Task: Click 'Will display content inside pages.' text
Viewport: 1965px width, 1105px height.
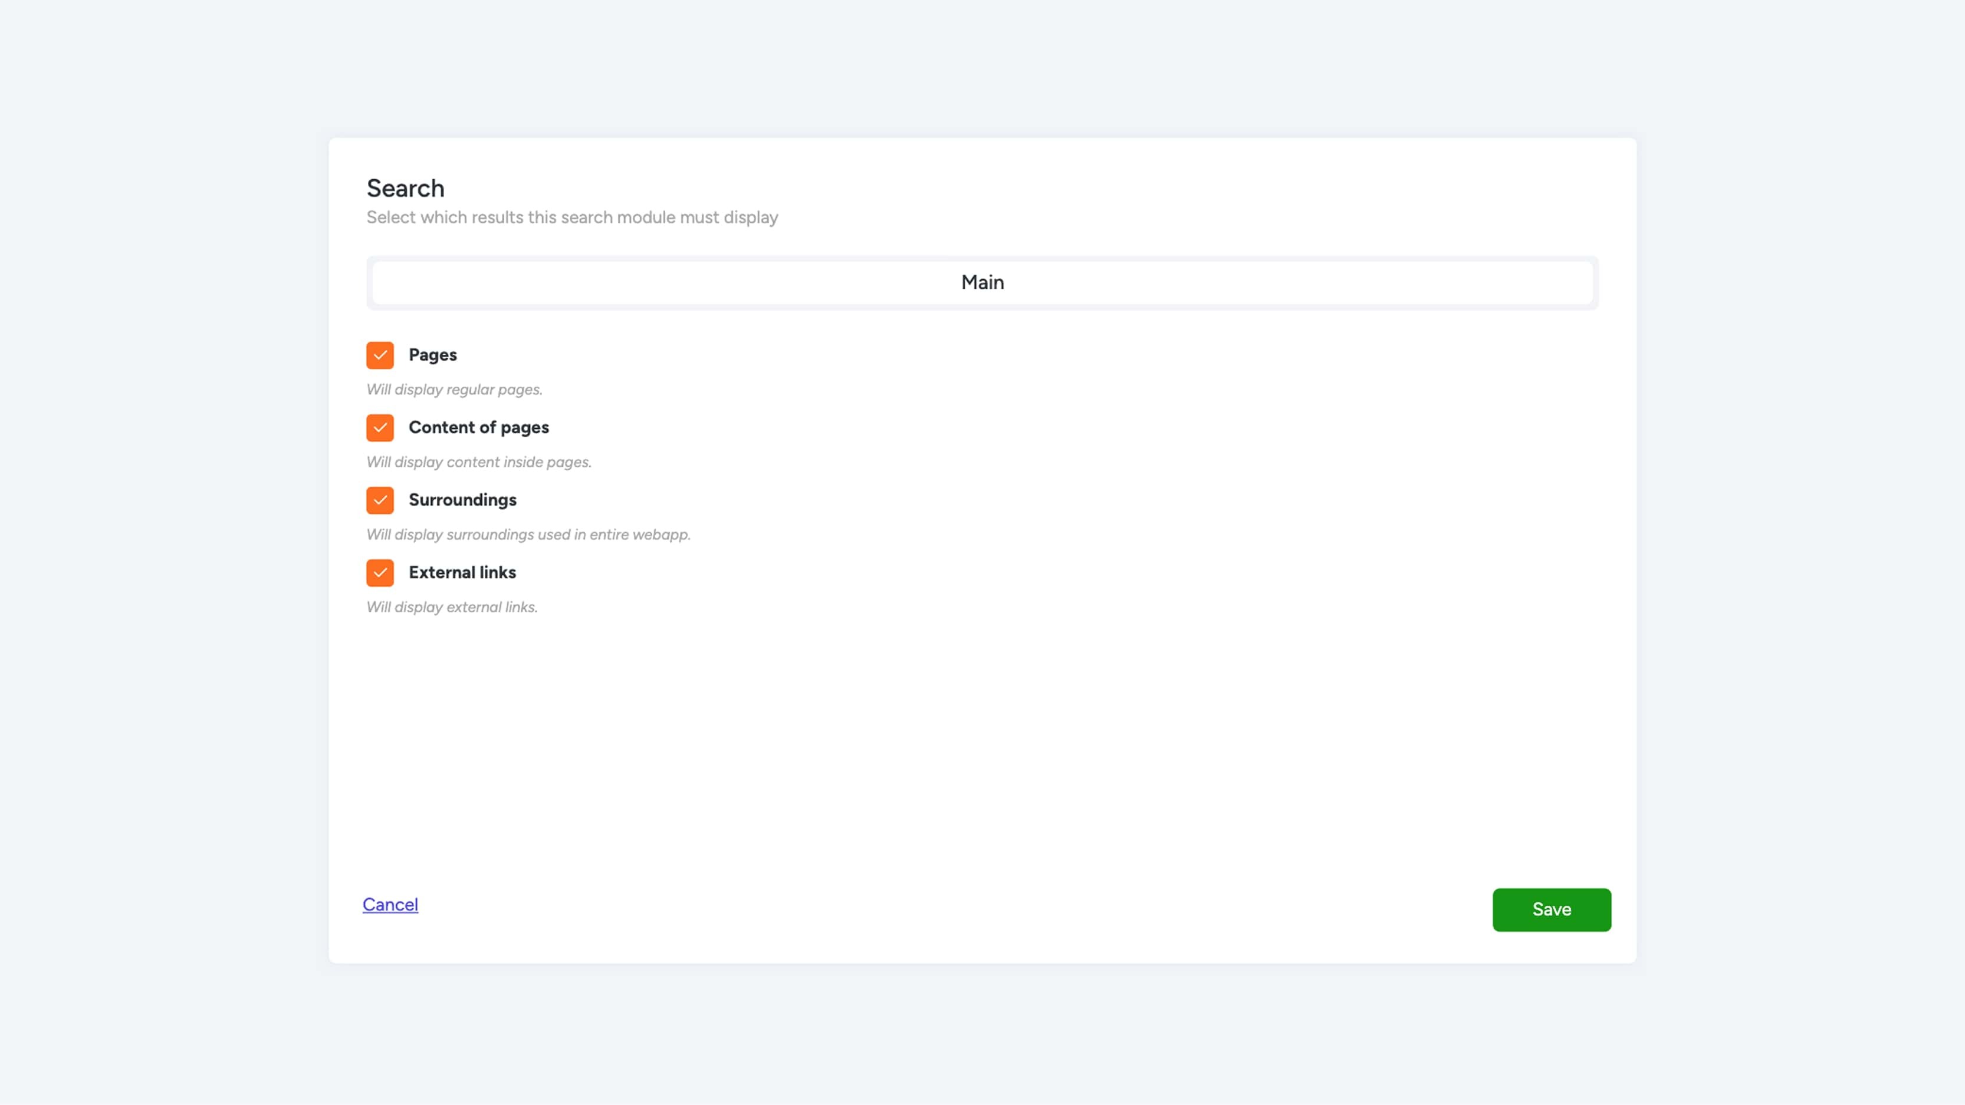Action: point(479,462)
